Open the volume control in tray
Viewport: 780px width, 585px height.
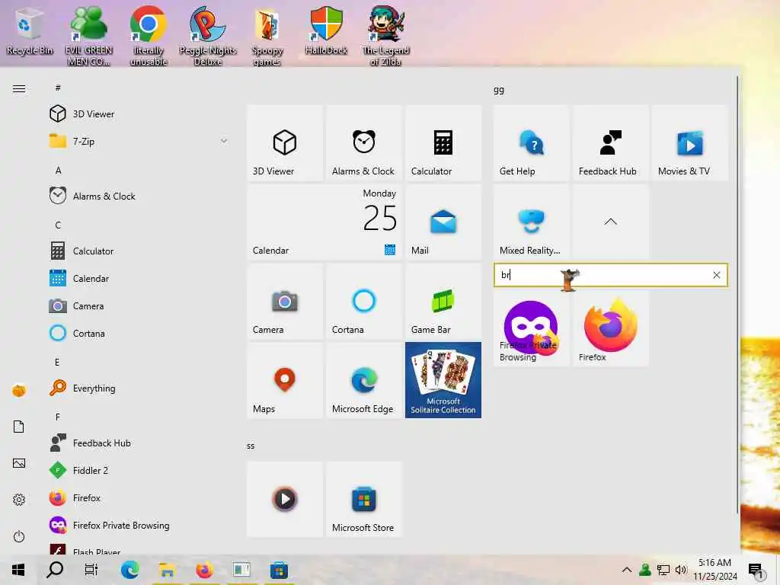tap(681, 570)
